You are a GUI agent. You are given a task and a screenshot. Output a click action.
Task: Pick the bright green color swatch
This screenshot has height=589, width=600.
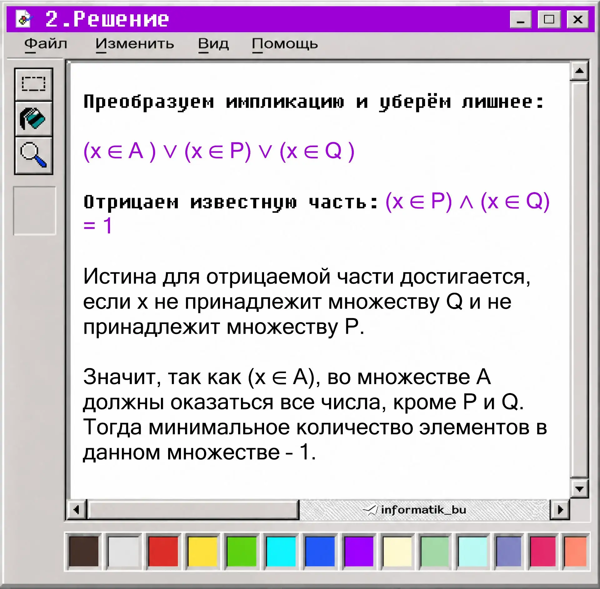[241, 552]
